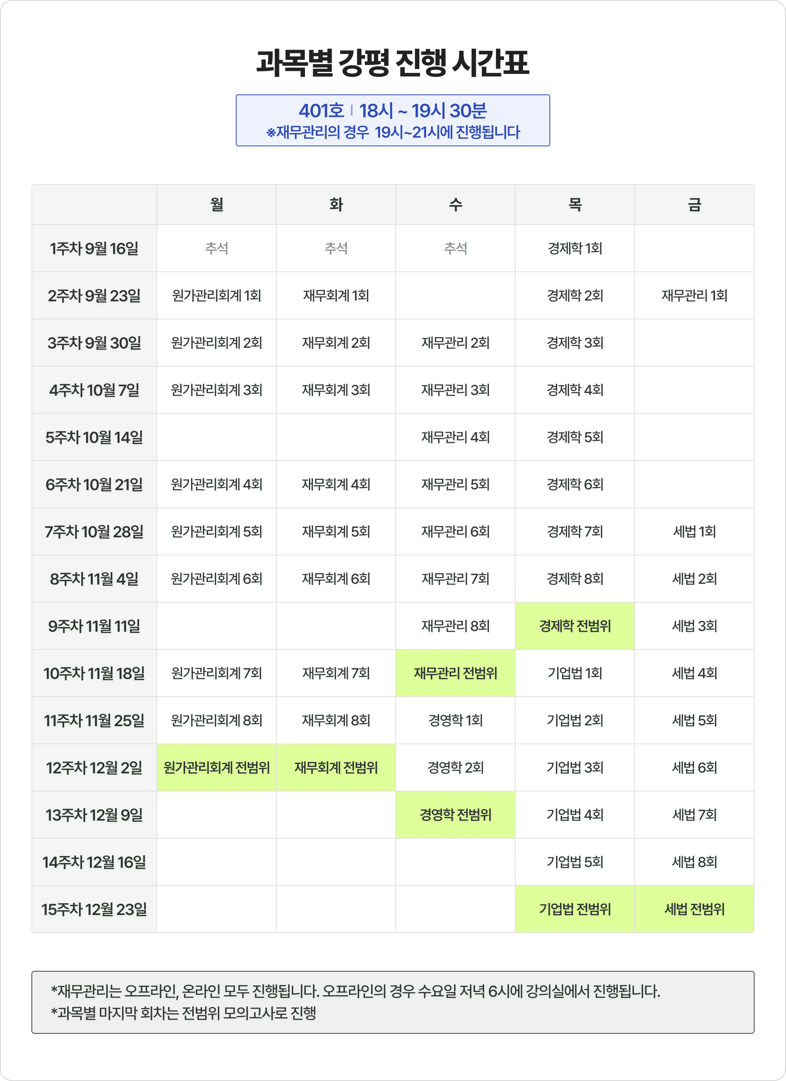Select the 기업법 1회 cell
This screenshot has width=786, height=1081.
pos(575,673)
